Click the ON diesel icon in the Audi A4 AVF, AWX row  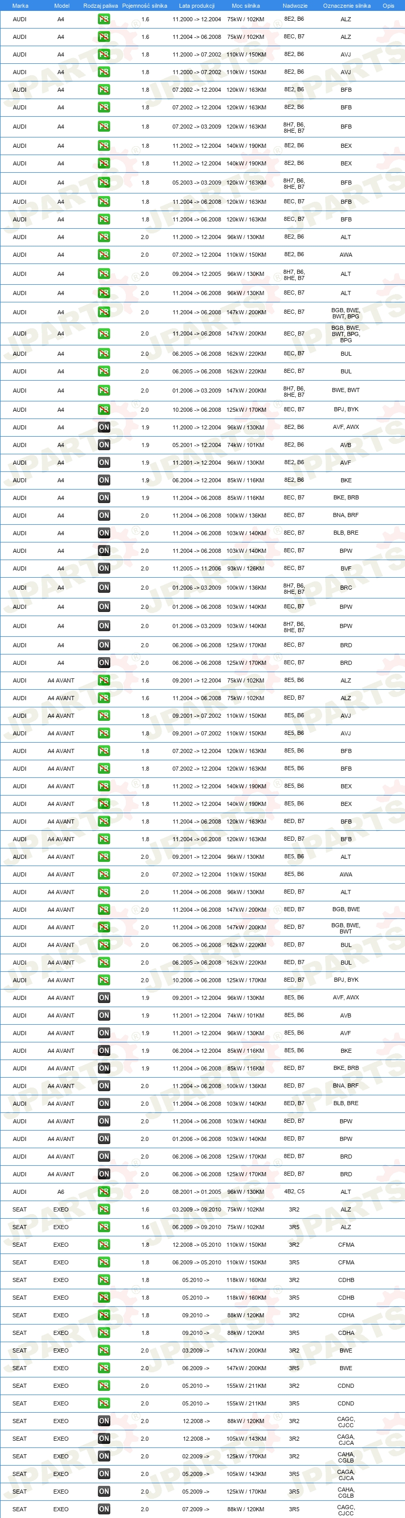point(104,427)
